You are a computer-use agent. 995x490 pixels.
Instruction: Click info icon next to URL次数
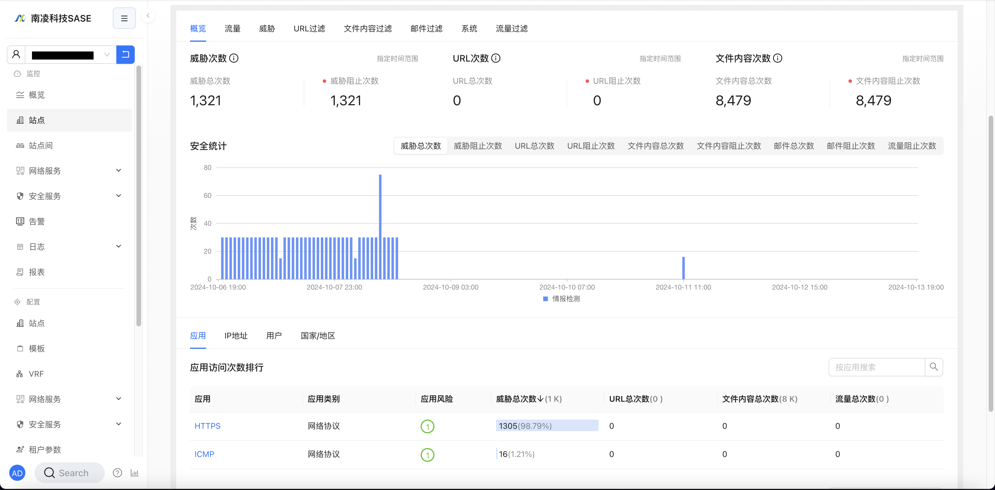(x=496, y=58)
